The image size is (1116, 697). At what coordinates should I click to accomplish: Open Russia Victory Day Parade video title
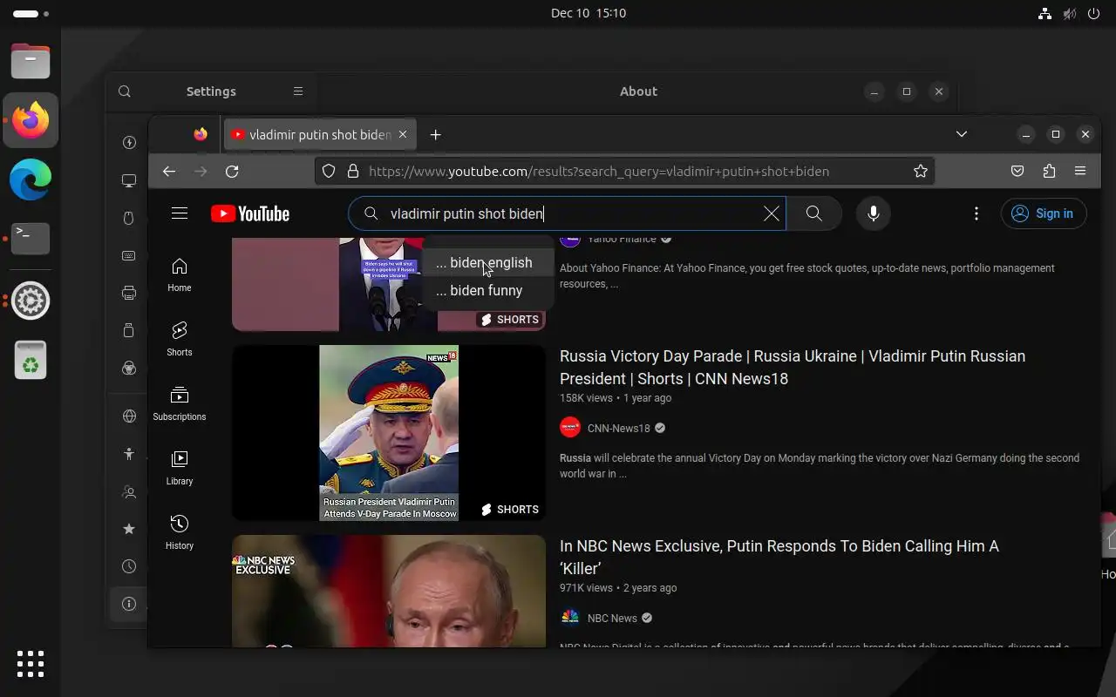tap(793, 368)
